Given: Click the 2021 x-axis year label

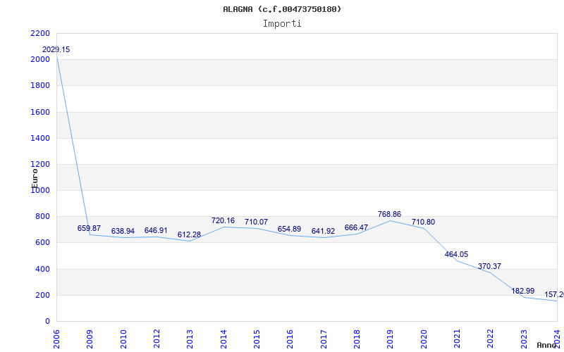Looking at the screenshot, I should tap(457, 339).
